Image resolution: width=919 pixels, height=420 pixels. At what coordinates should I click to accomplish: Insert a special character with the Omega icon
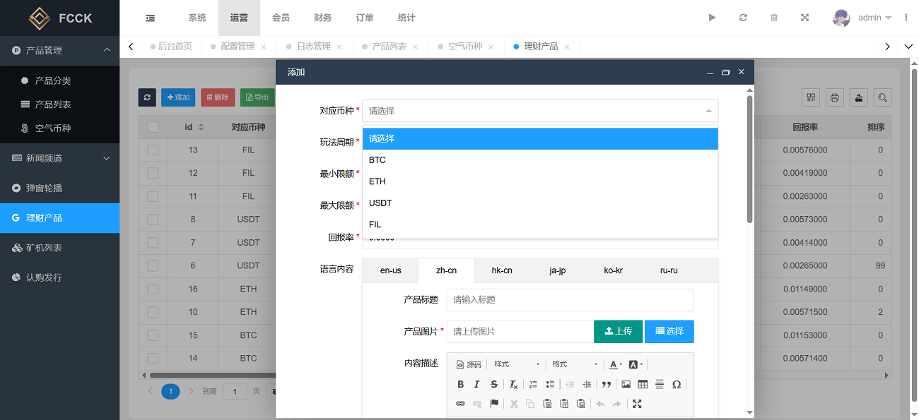677,385
